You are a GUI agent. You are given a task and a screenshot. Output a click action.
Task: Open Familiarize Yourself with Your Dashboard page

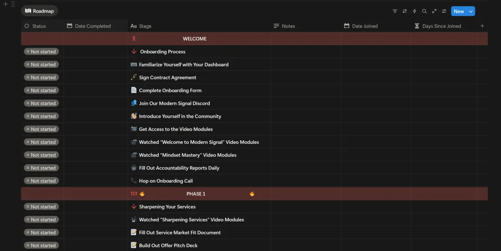[184, 65]
